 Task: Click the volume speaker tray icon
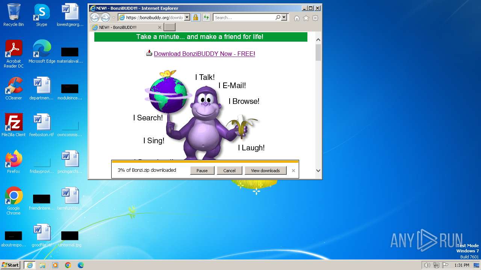click(x=427, y=265)
